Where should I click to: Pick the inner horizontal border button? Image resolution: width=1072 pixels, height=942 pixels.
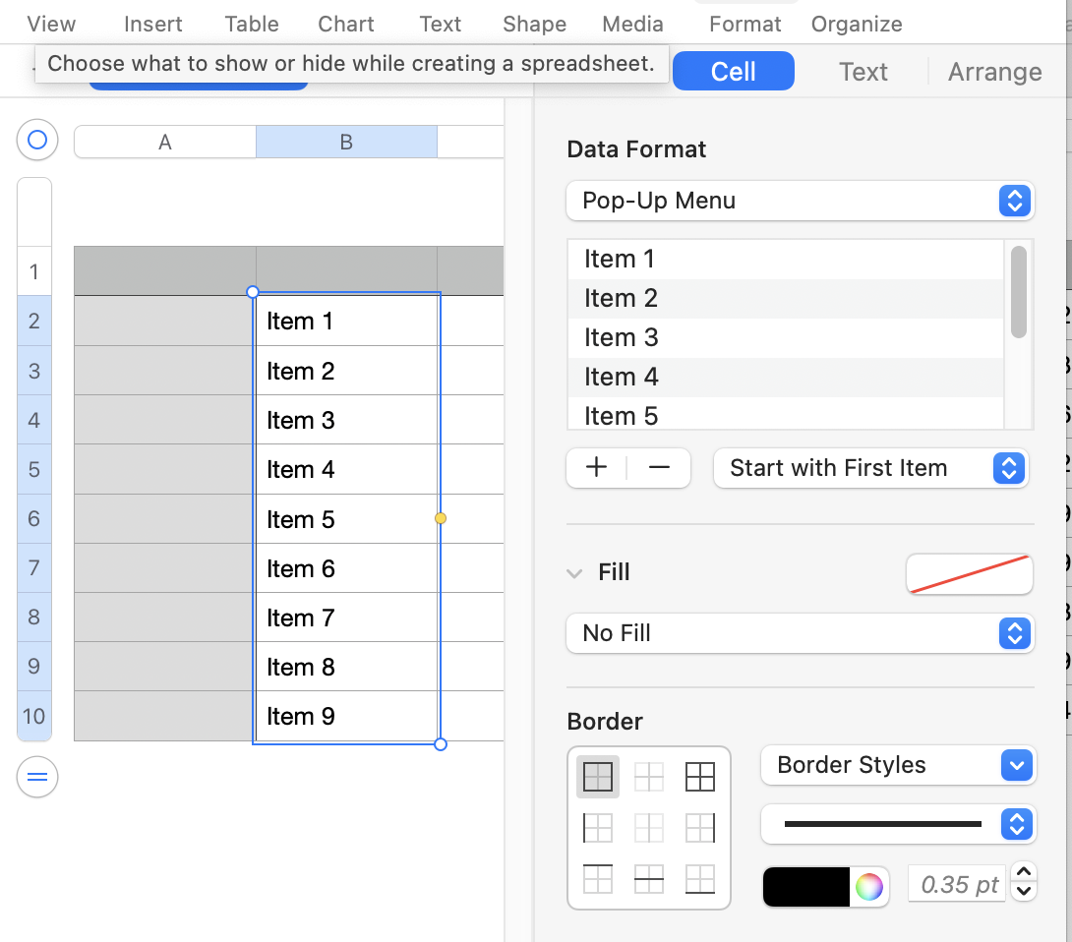pyautogui.click(x=649, y=879)
